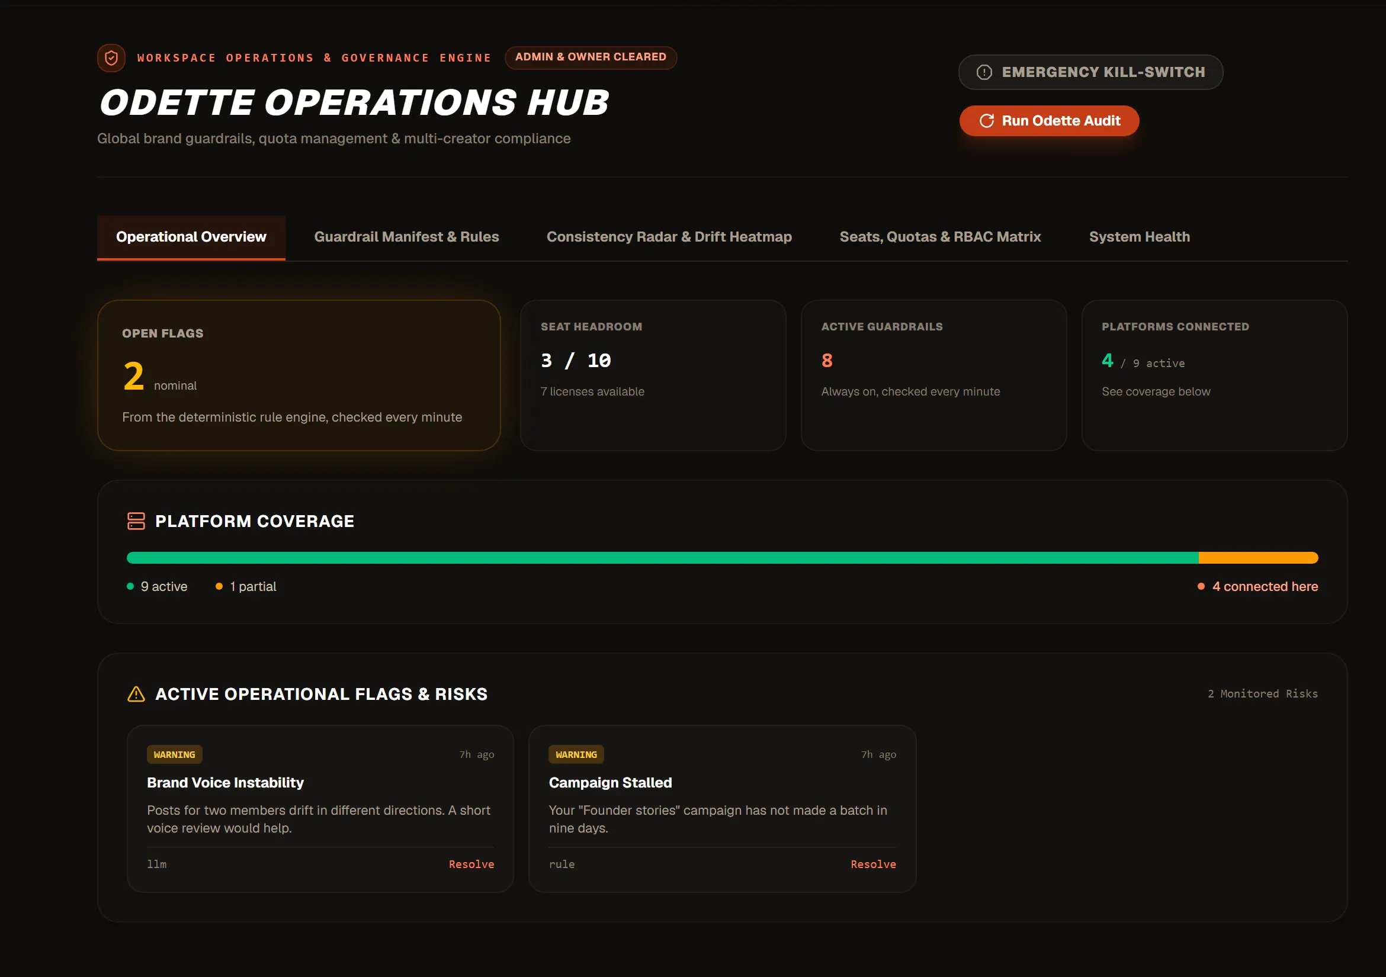Resolve the Campaign Stalled flag
Screen dimensions: 1386x977
click(873, 864)
